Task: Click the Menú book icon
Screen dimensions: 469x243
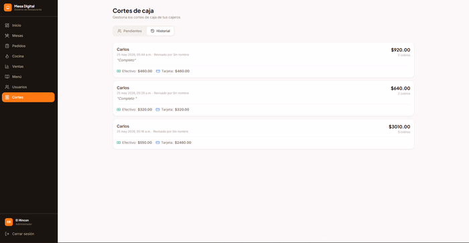Action: pos(7,76)
